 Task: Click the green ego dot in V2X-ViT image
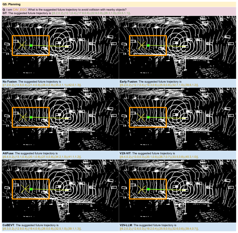click(148, 117)
